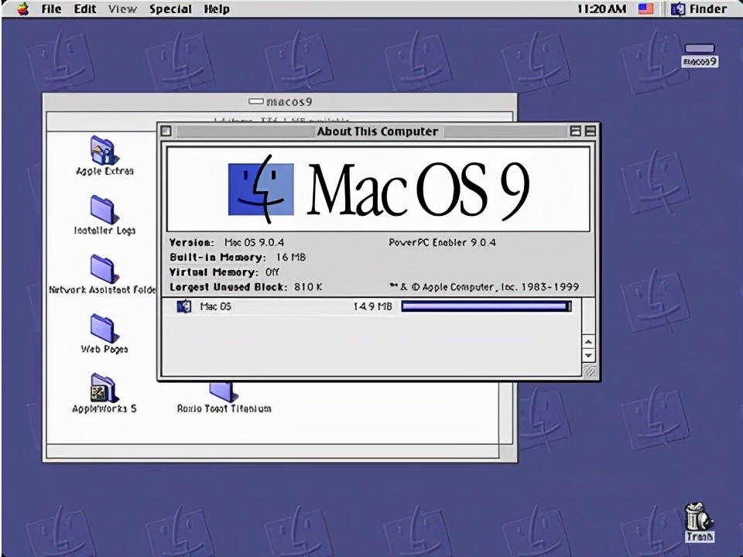Open the Special menu

(x=170, y=9)
